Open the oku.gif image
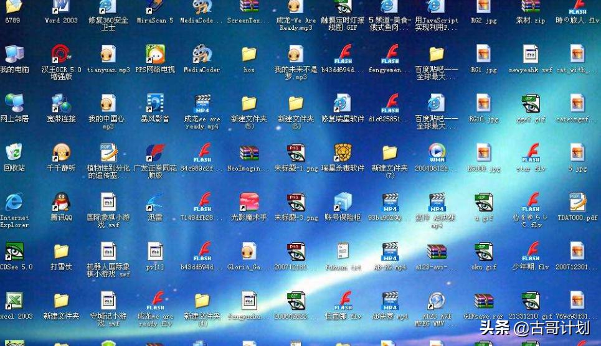 pyautogui.click(x=484, y=251)
